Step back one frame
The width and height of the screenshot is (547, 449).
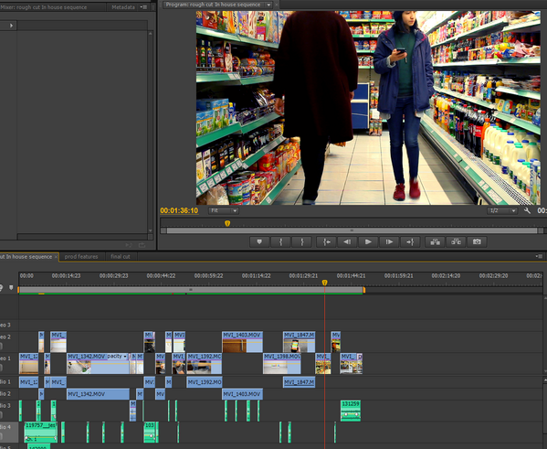347,241
